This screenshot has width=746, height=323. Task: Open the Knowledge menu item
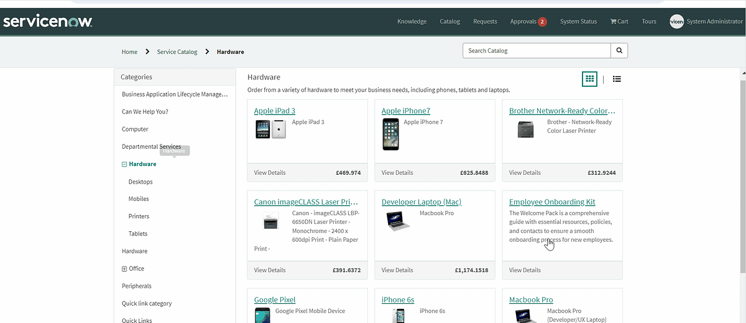tap(412, 22)
